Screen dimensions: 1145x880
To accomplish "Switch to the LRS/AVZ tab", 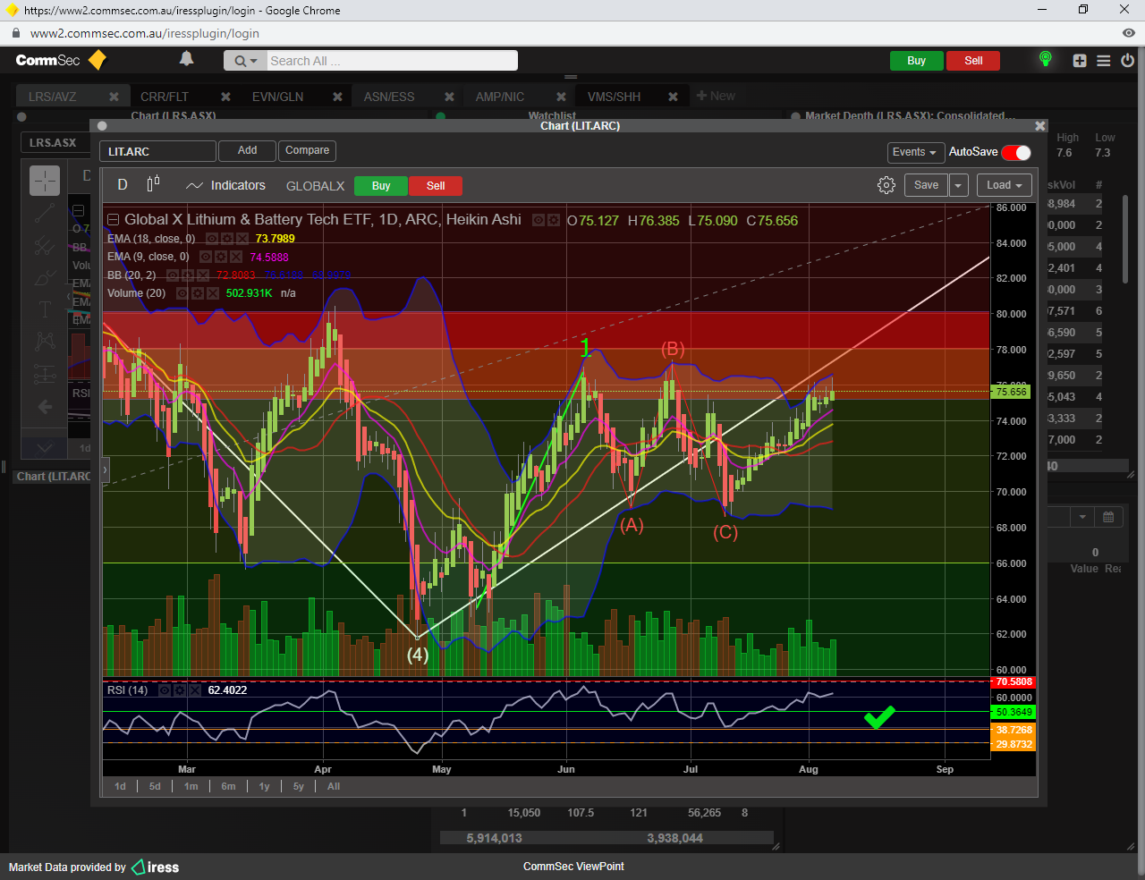I will tap(53, 97).
